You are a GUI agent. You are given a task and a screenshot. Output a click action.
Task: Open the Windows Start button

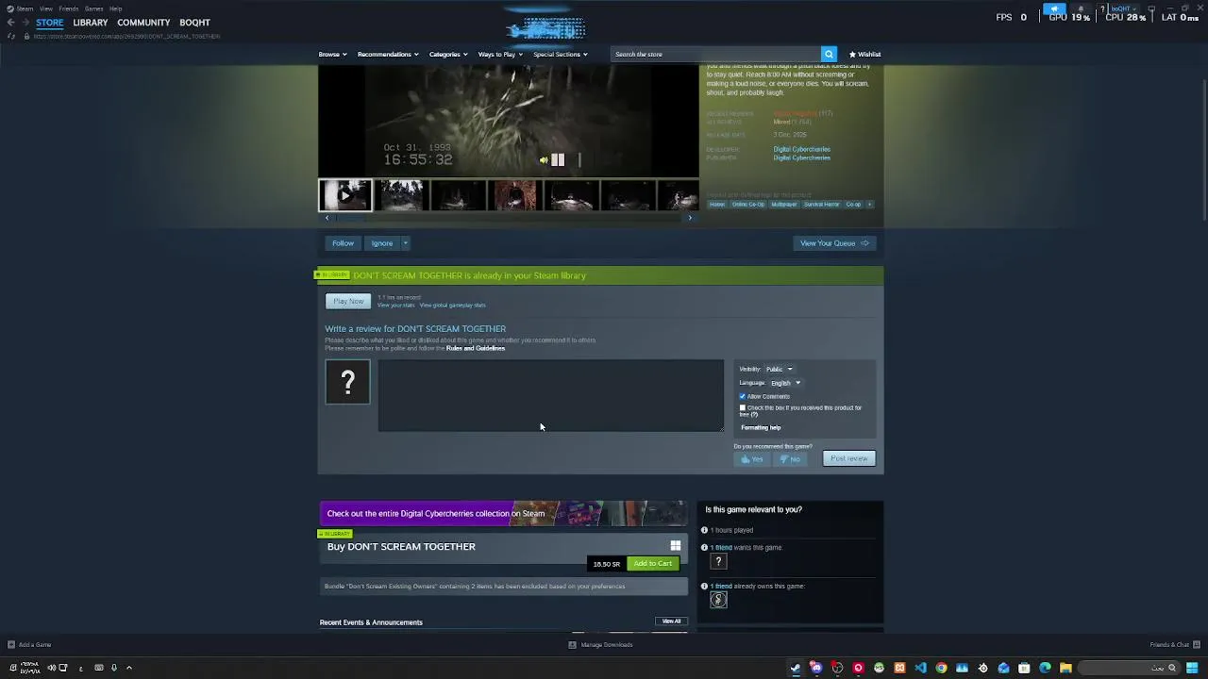(x=1192, y=668)
